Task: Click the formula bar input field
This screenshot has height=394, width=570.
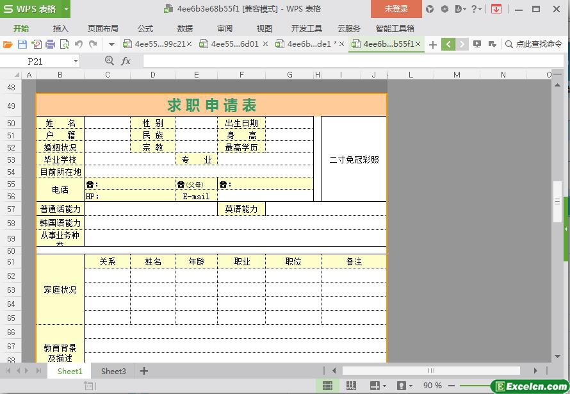Action: click(x=352, y=61)
